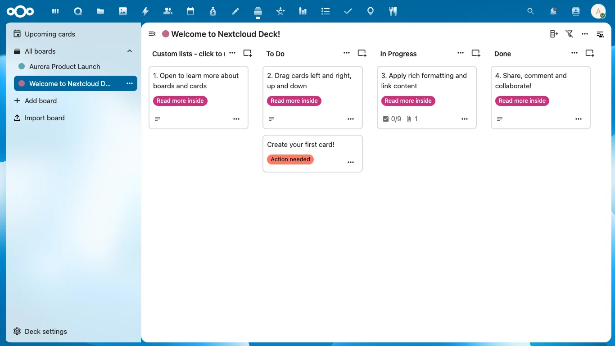Screen dimensions: 615x346
Task: Collapse the All boards section
Action: coord(130,51)
